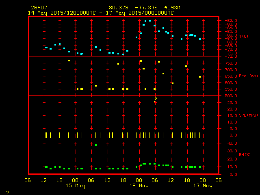Select the start time 14 May 2015/120000UTC
This screenshot has width=260, height=195.
[62, 13]
